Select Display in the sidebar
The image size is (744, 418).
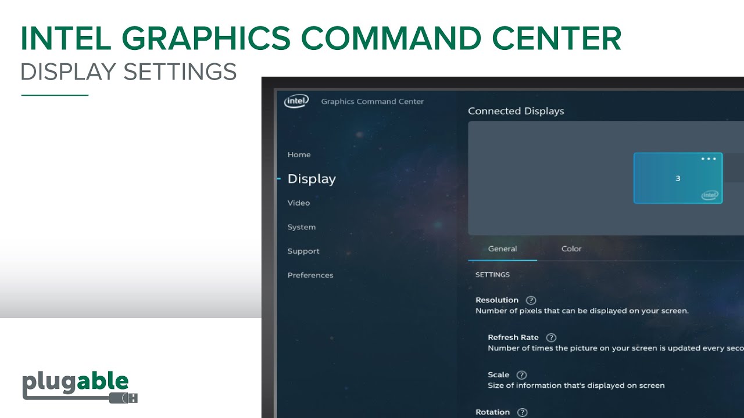tap(312, 179)
